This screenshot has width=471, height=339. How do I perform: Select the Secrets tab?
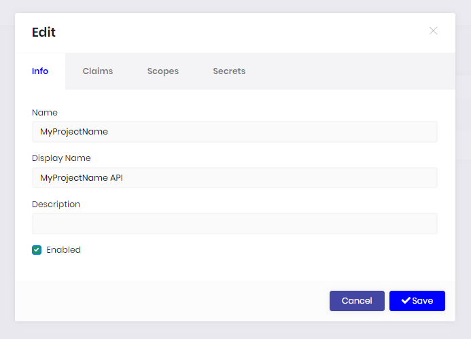[x=229, y=71]
